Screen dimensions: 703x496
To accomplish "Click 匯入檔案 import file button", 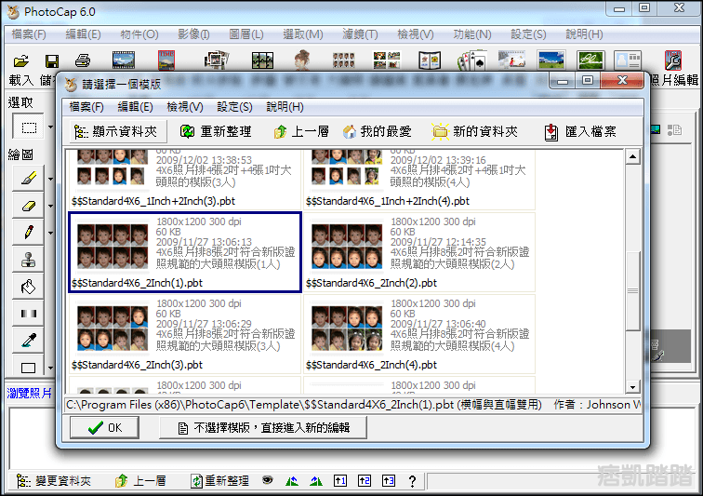I will [580, 131].
